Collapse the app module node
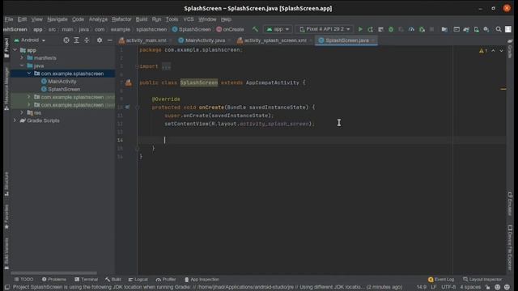Screen dimensions: 518x291 tap(15, 50)
